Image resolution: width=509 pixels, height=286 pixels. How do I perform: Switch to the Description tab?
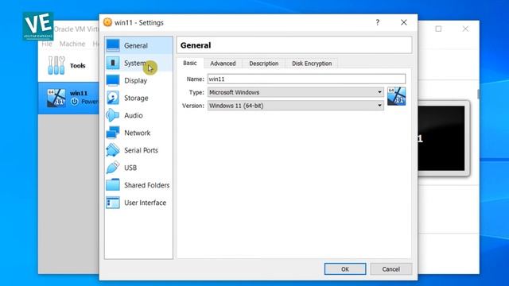tap(263, 64)
